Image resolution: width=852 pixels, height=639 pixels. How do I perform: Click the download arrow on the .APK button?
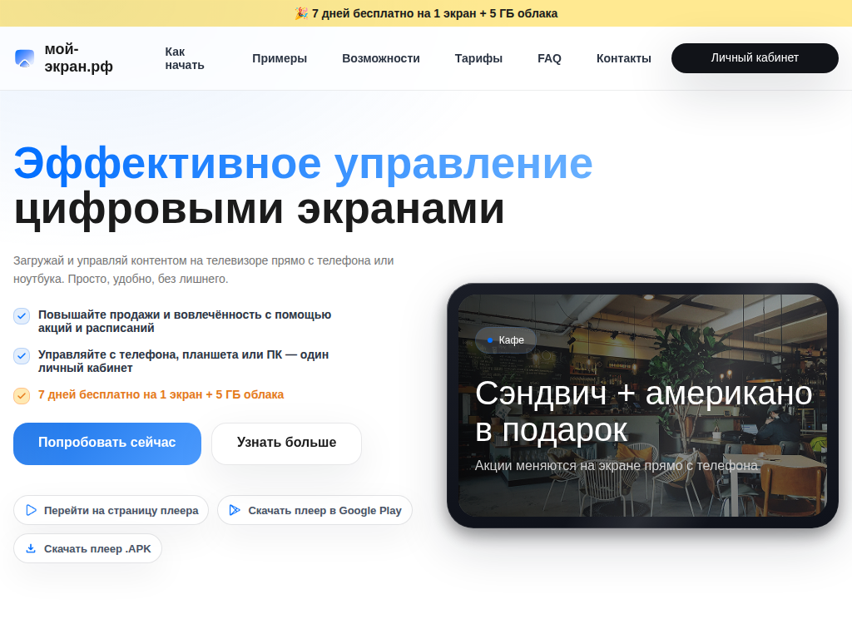[x=31, y=548]
